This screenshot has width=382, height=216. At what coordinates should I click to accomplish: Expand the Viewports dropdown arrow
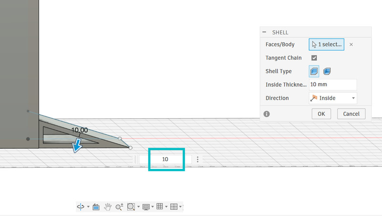(180, 207)
